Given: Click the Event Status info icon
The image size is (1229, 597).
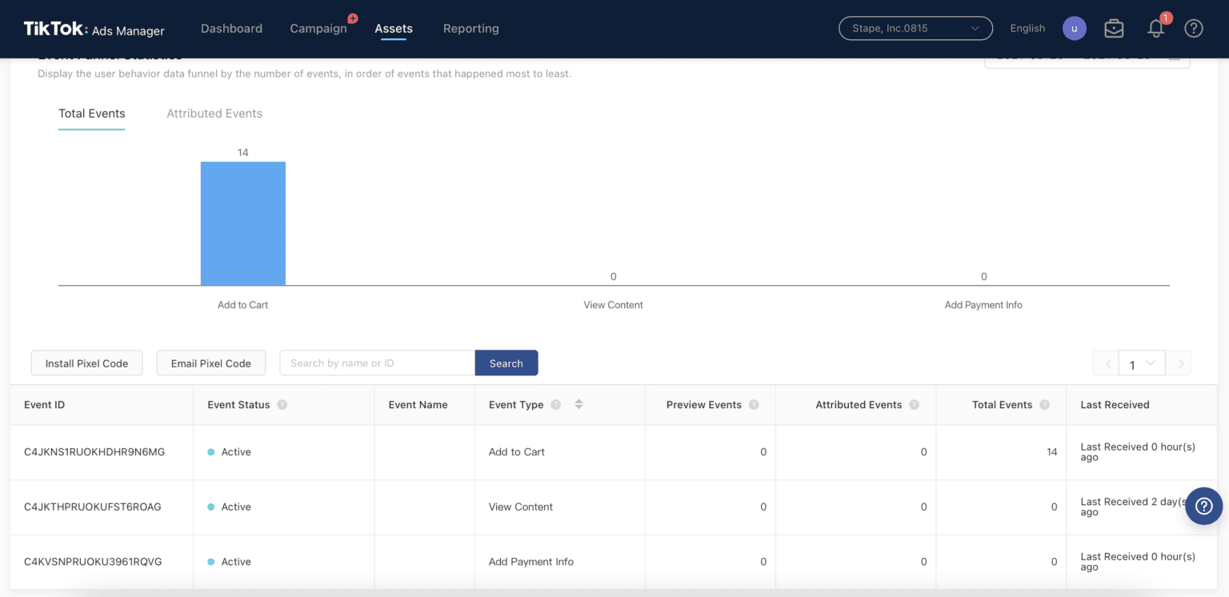Looking at the screenshot, I should pos(282,405).
